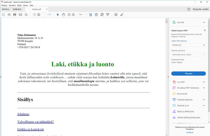
Task: Open Täytä ja allekirjoita tool
Action: click(x=183, y=111)
